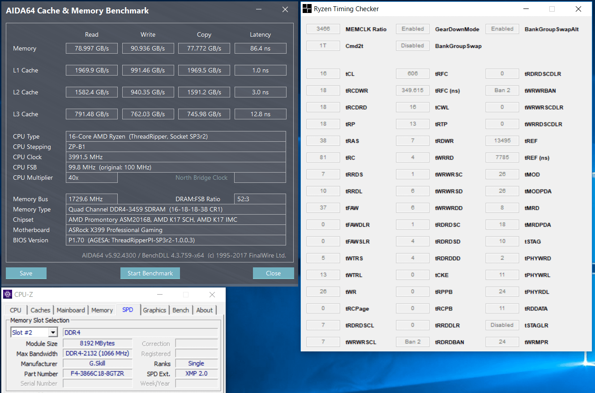Click the Memory Bus 1729.6 MHz field
The image size is (595, 393).
point(92,199)
